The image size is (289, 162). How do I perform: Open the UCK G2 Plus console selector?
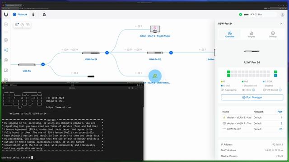tap(257, 14)
